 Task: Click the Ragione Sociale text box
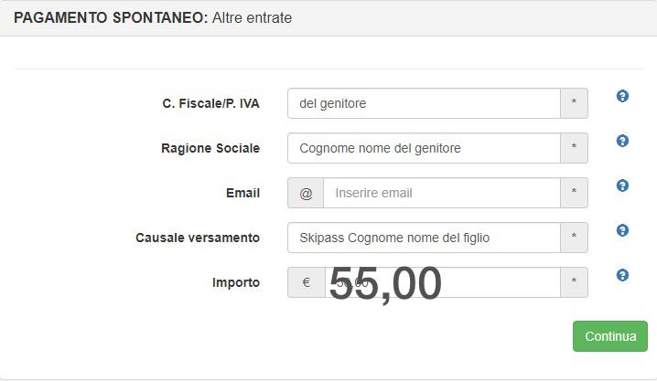[x=424, y=148]
